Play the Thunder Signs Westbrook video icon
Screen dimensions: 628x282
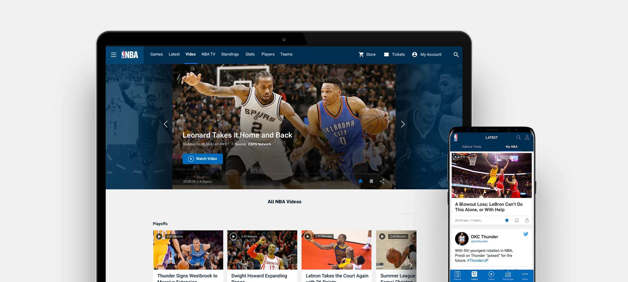pyautogui.click(x=159, y=236)
